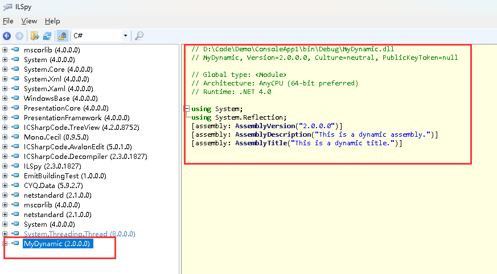Click the ICSharpCode.TreeView assembly icon
This screenshot has height=274, width=497.
pyautogui.click(x=15, y=127)
